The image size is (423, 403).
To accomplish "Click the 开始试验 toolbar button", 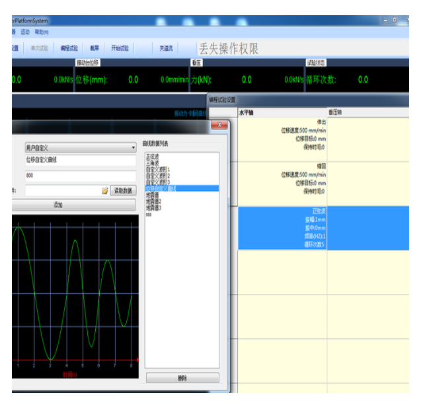I will (x=120, y=48).
